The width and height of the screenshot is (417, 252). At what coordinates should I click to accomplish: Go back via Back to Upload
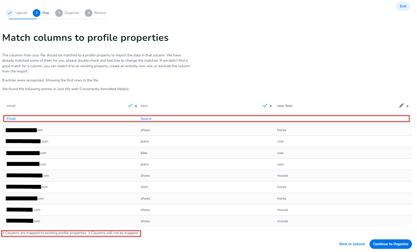(x=352, y=244)
